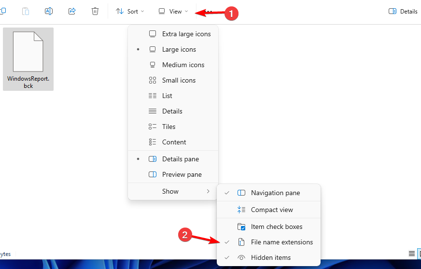The height and width of the screenshot is (269, 421).
Task: Select Extra large icons view
Action: point(186,34)
